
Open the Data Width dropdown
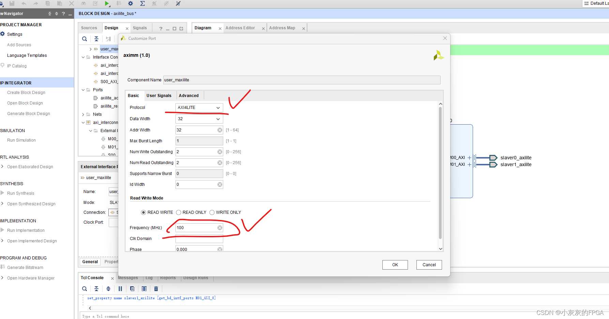click(199, 119)
